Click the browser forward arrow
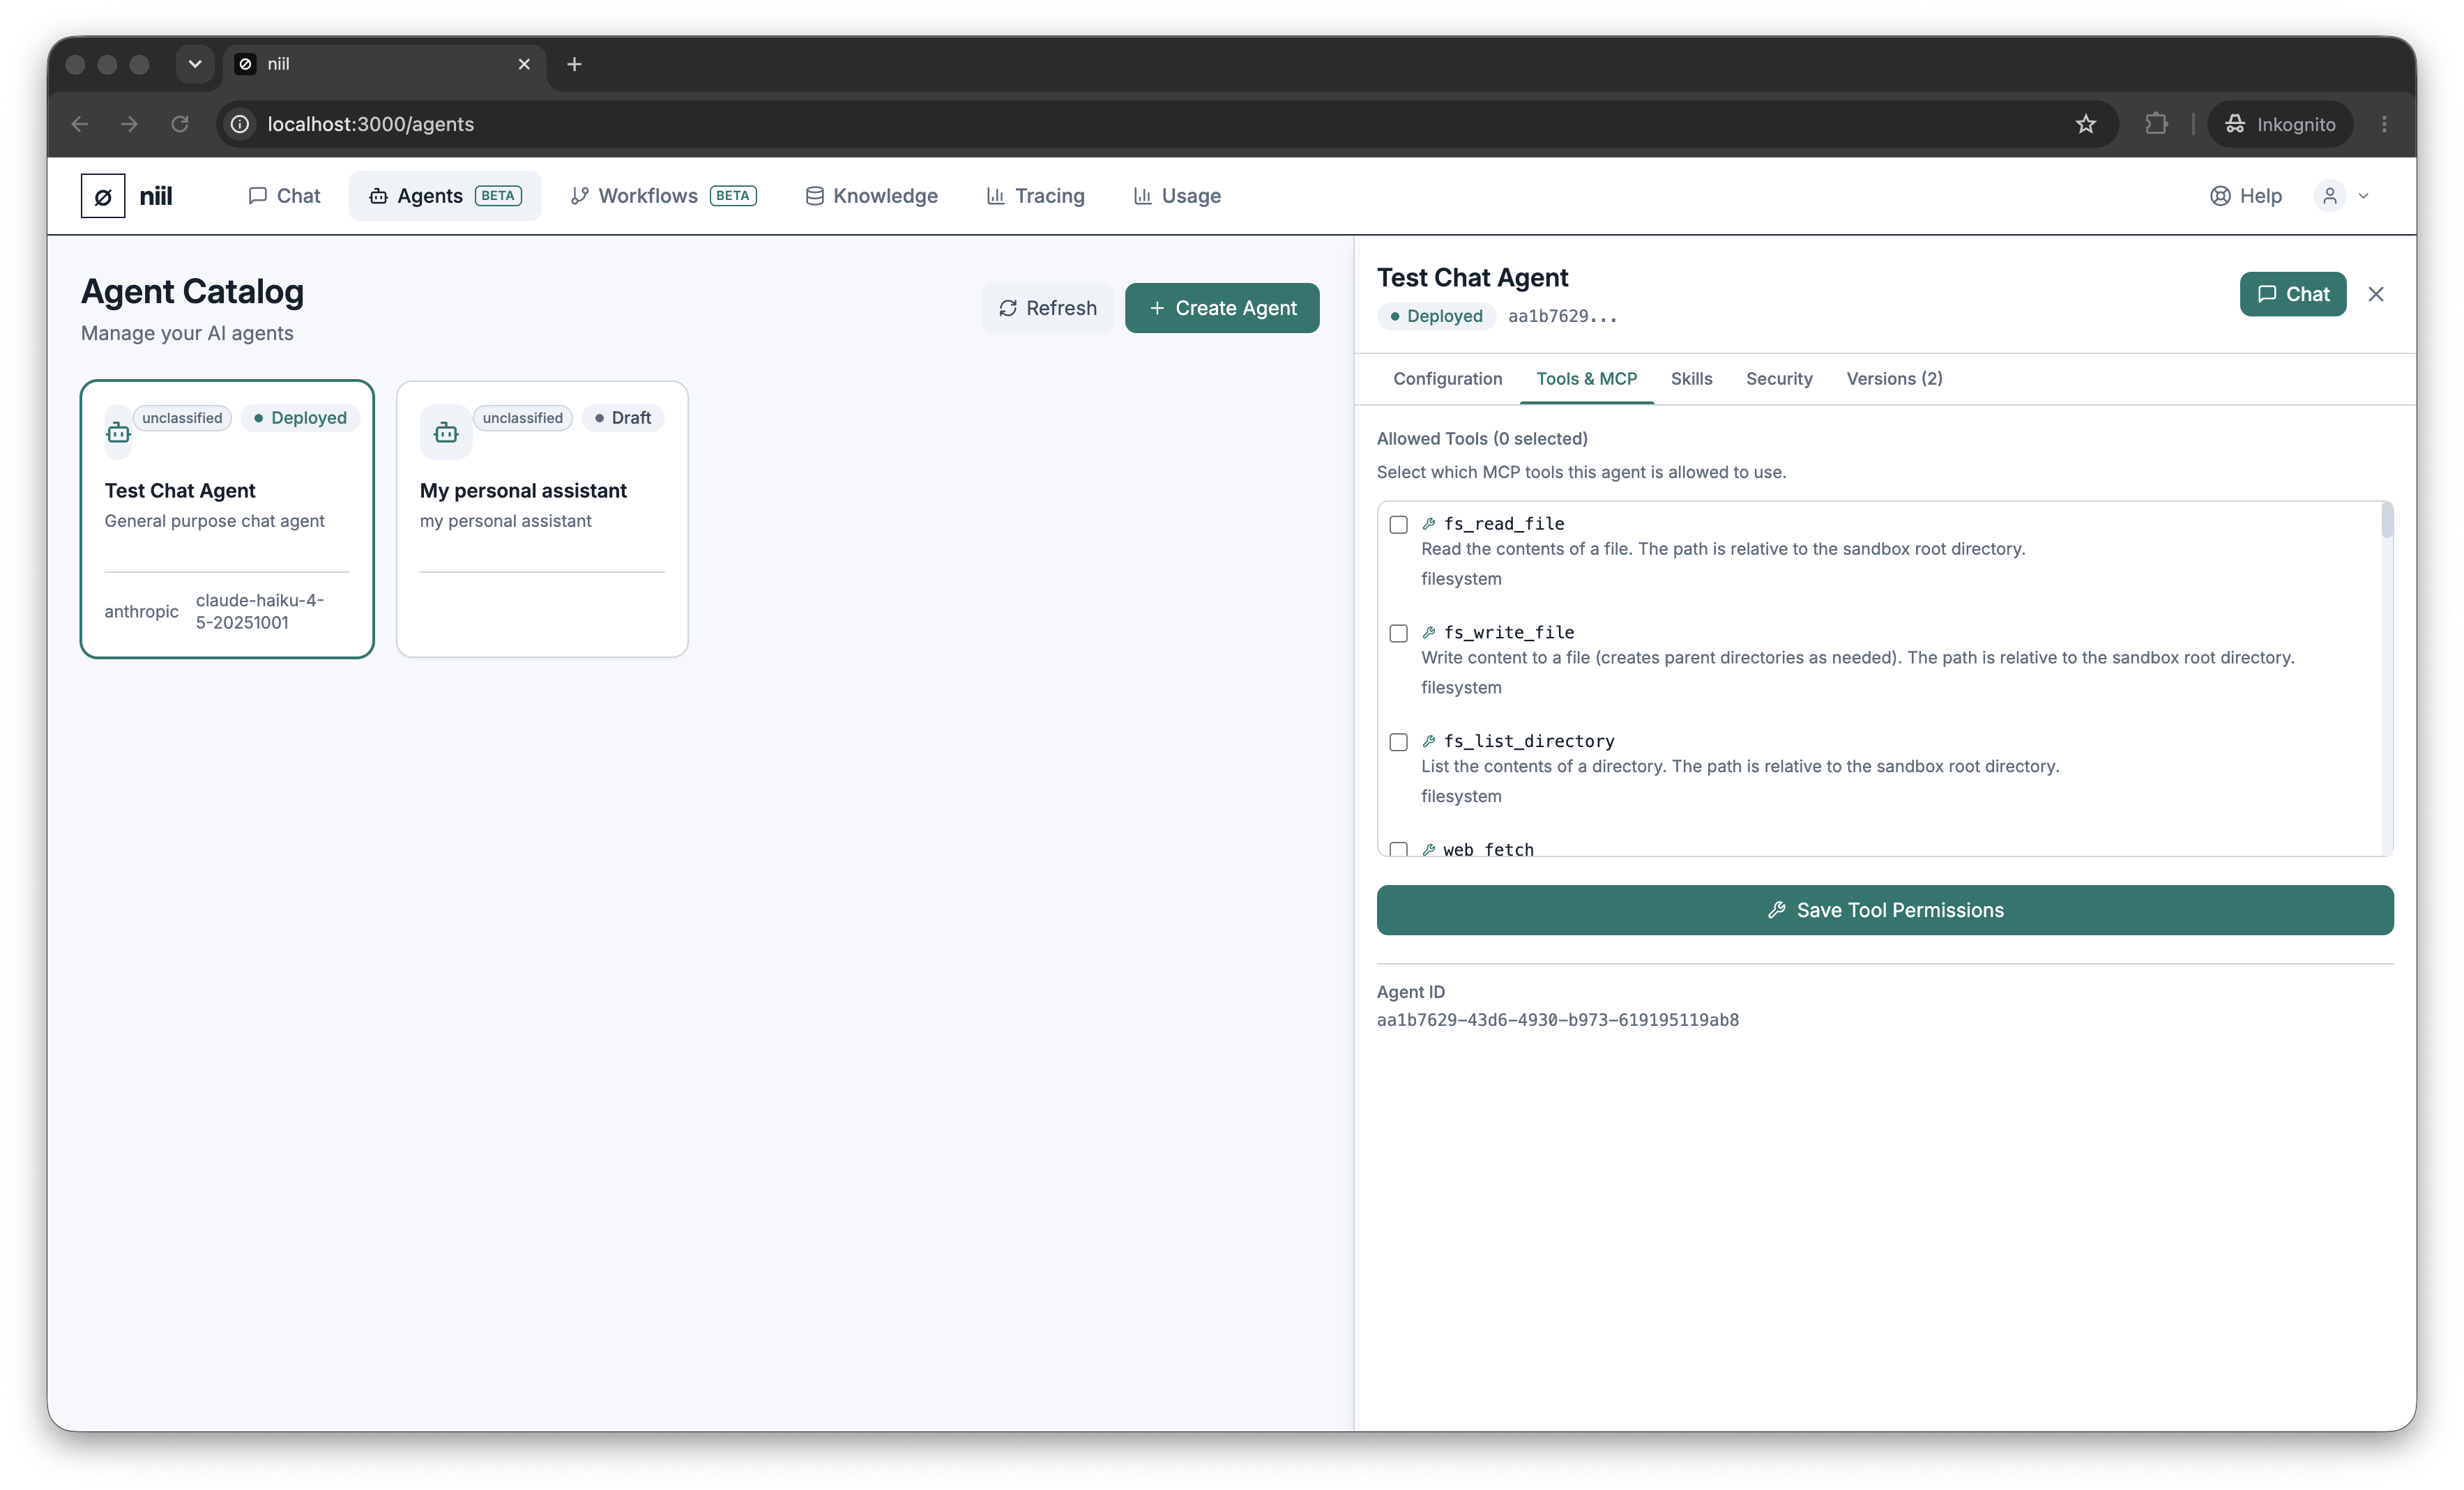 click(129, 124)
